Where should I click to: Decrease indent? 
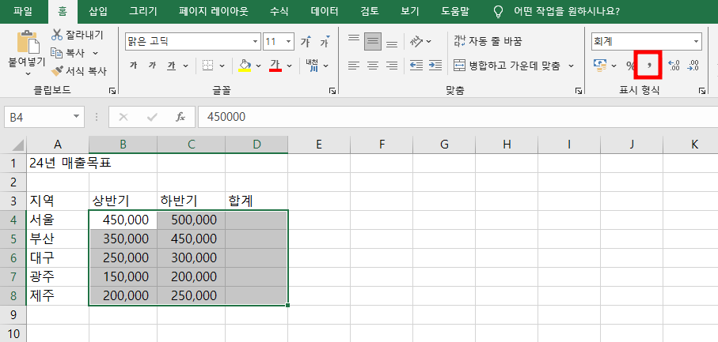coord(416,66)
